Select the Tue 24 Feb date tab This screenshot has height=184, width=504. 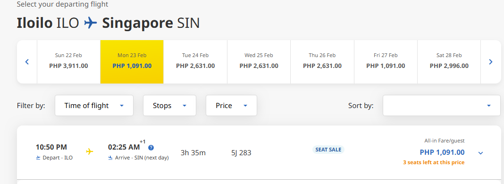[x=195, y=62]
